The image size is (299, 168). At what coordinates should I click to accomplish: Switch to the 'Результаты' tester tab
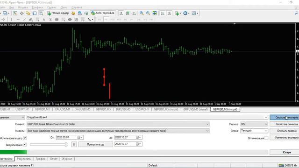click(24, 159)
